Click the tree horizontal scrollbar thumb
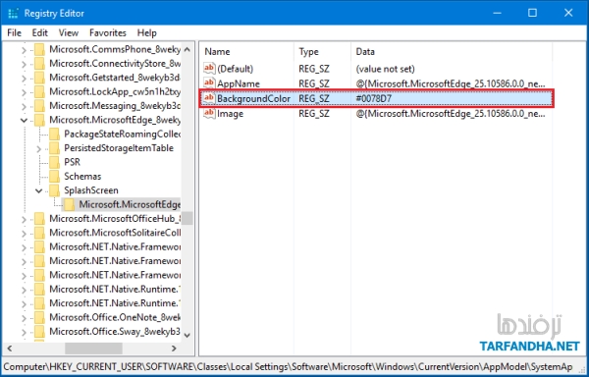Viewport: 589px width, 377px height. click(93, 349)
